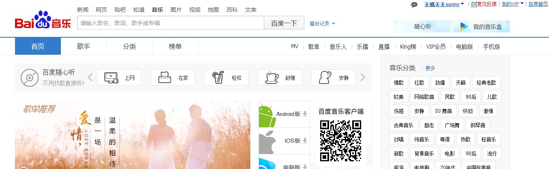The width and height of the screenshot is (549, 169).
Task: Select the 钢琴曲 category tag
Action: pos(478,125)
